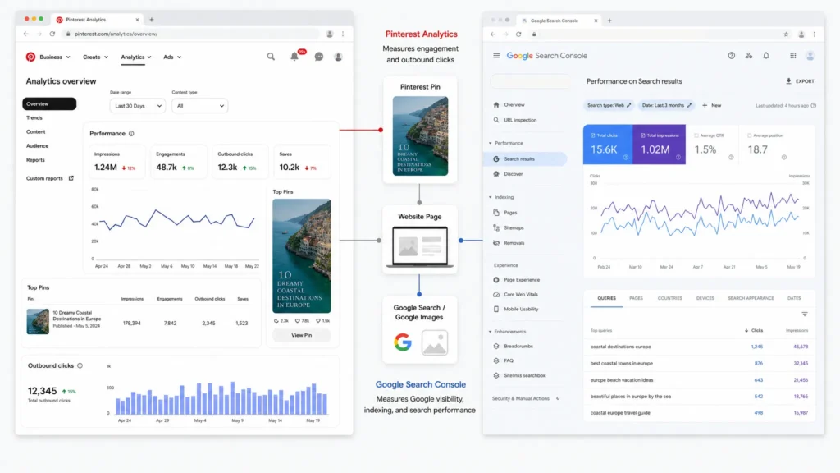Toggle Total clicks metric checkbox

point(592,135)
